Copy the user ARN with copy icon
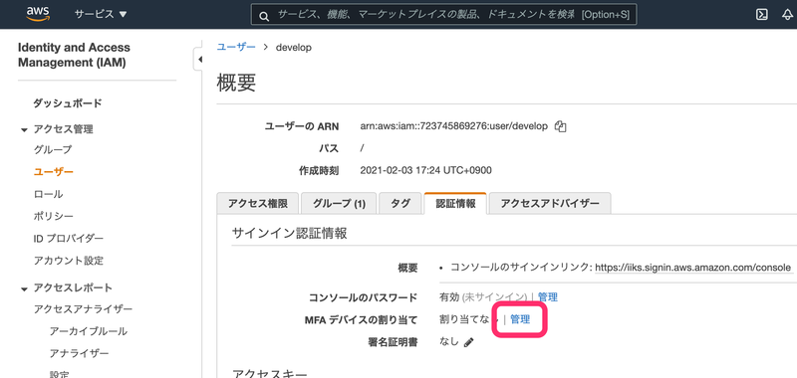 coord(560,126)
